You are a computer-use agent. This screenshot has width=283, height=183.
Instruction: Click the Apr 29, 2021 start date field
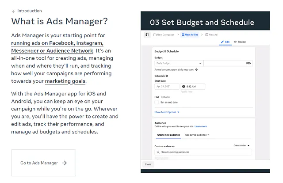coord(167,87)
